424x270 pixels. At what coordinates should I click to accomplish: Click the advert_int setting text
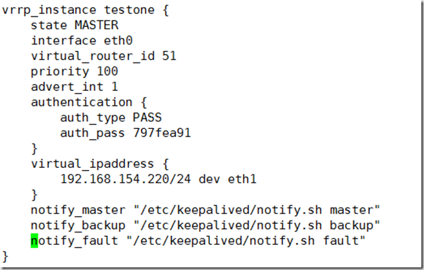point(67,86)
